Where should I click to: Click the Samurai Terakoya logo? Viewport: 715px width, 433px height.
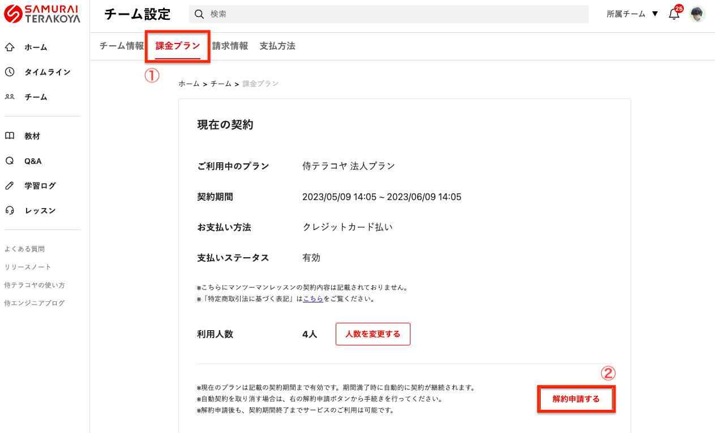click(42, 14)
